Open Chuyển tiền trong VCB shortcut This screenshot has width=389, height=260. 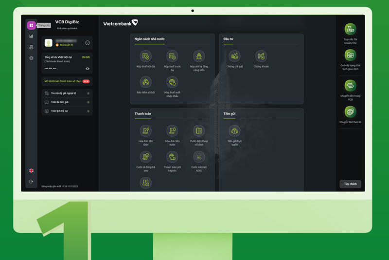[x=350, y=86]
